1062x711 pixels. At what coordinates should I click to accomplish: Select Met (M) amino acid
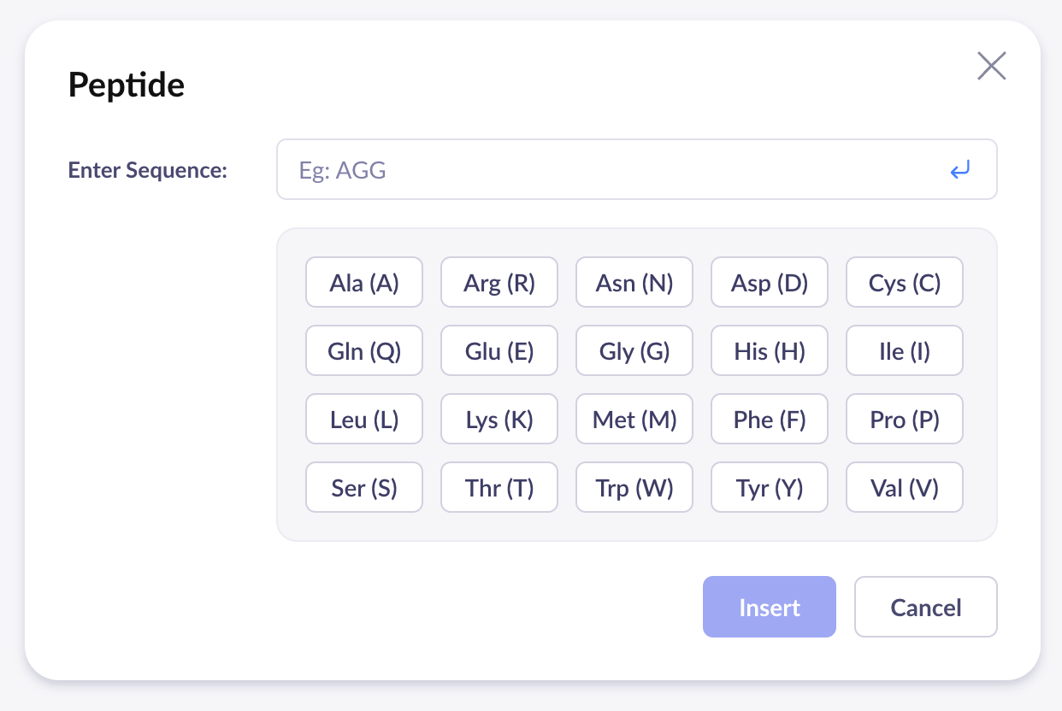coord(634,420)
